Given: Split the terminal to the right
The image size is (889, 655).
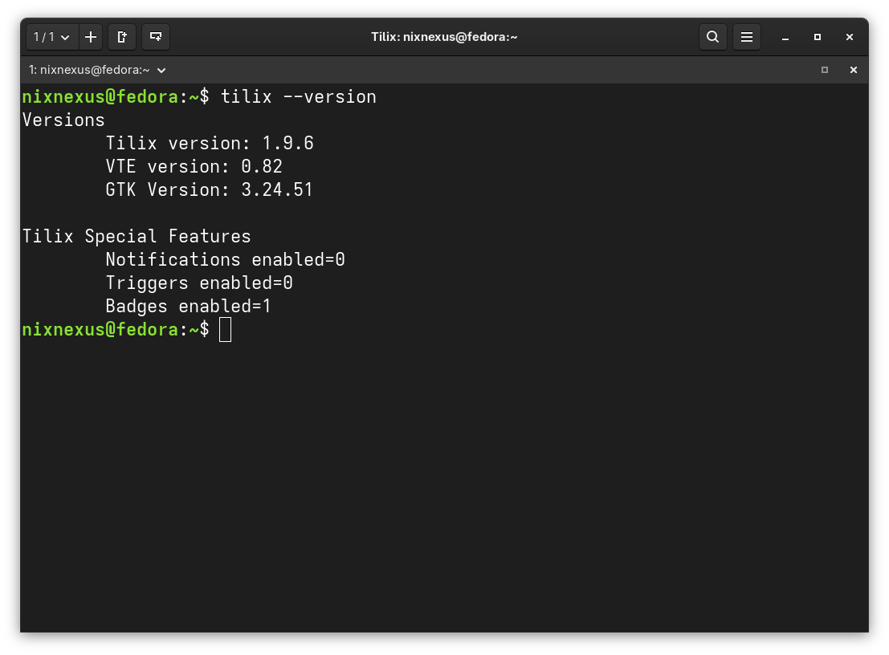Looking at the screenshot, I should [122, 37].
